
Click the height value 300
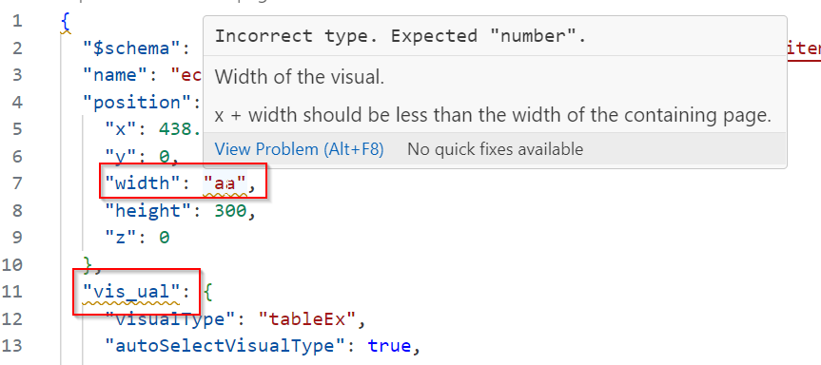point(230,210)
